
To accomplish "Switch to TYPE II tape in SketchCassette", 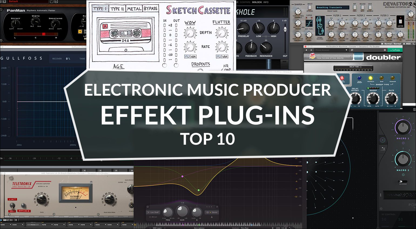I will coord(117,9).
